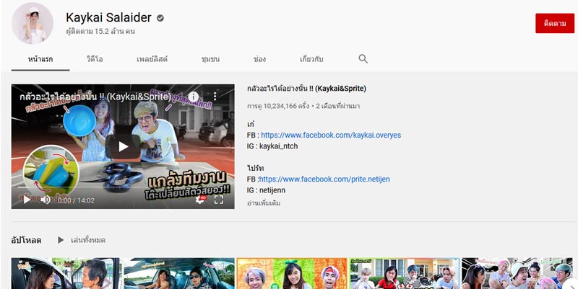The image size is (578, 289).
Task: Click the play-all triangle icon next to อัปโหลด
Action: tap(61, 240)
